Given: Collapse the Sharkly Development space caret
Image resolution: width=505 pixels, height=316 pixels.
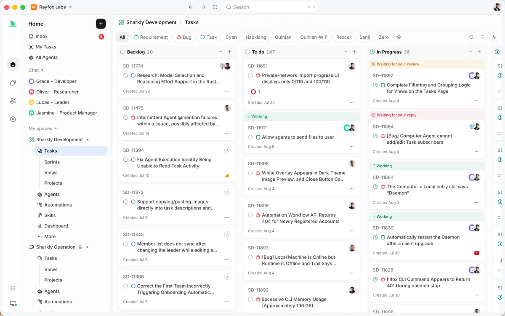Looking at the screenshot, I should pyautogui.click(x=88, y=139).
